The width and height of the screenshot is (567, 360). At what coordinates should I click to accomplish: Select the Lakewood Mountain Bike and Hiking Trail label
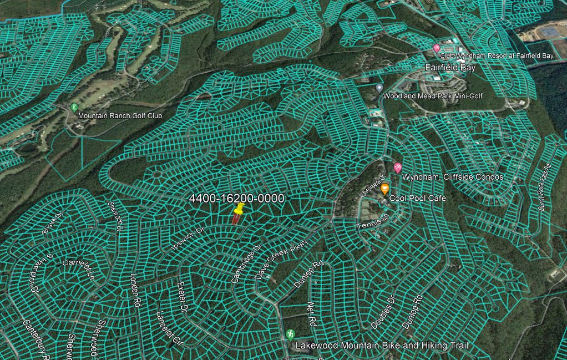click(381, 346)
